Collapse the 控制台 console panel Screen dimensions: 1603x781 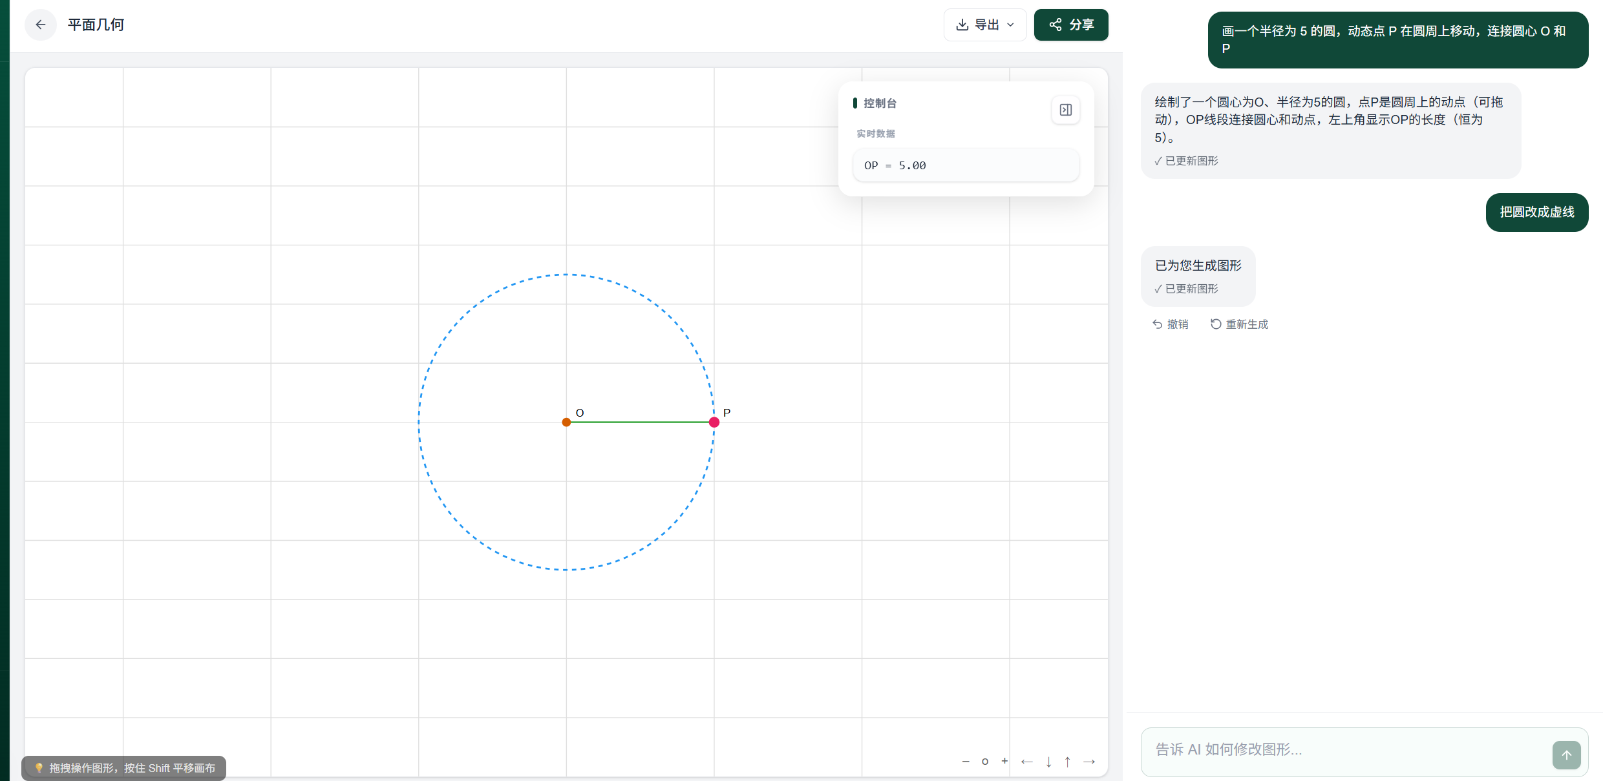[1065, 110]
